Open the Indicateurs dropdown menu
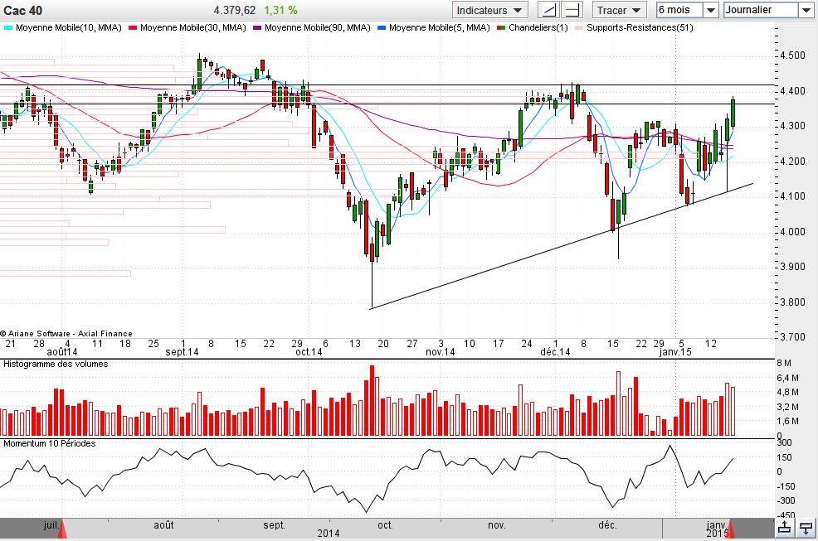 pos(489,10)
